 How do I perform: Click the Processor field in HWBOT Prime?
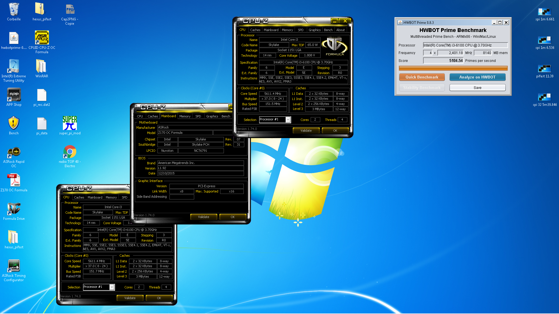(465, 45)
